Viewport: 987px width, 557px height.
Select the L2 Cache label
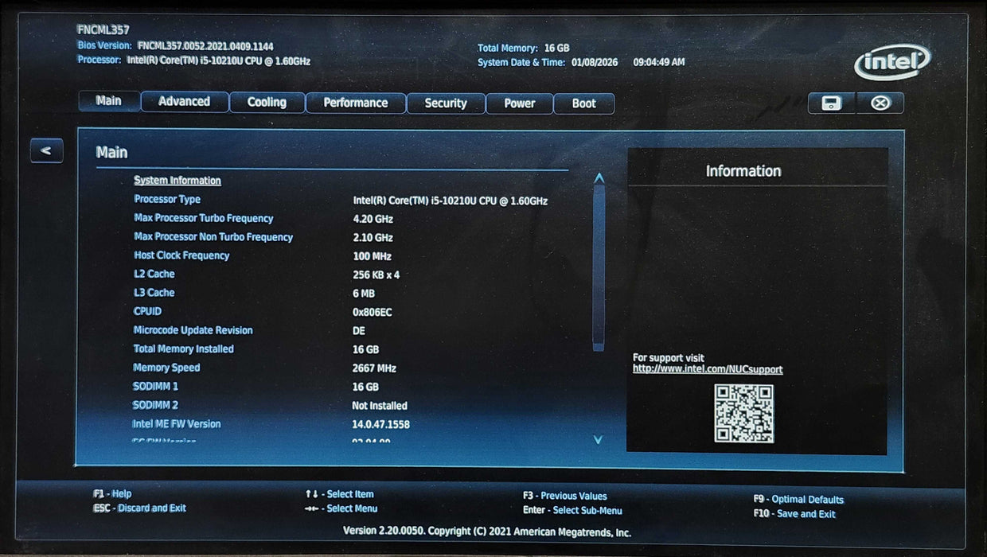click(154, 274)
